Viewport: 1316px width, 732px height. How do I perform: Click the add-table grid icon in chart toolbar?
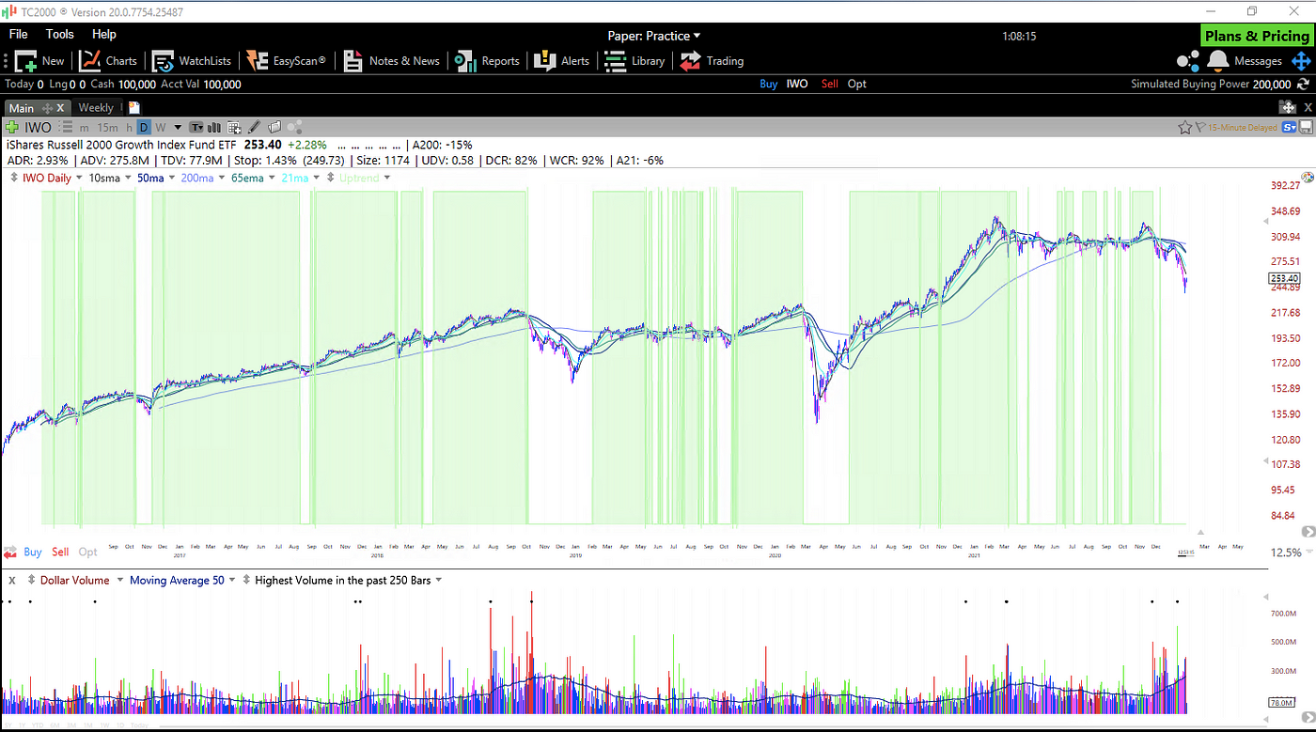[x=234, y=127]
